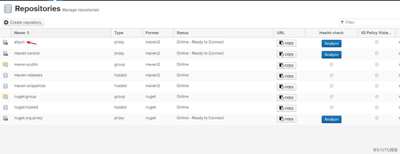Screen dimensions: 400x154
Task: Sort by the Format column header
Action: [158, 33]
